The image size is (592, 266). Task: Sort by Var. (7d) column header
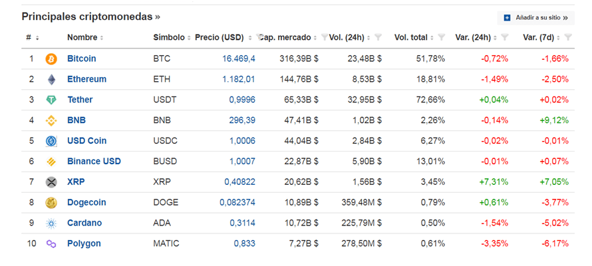(542, 37)
